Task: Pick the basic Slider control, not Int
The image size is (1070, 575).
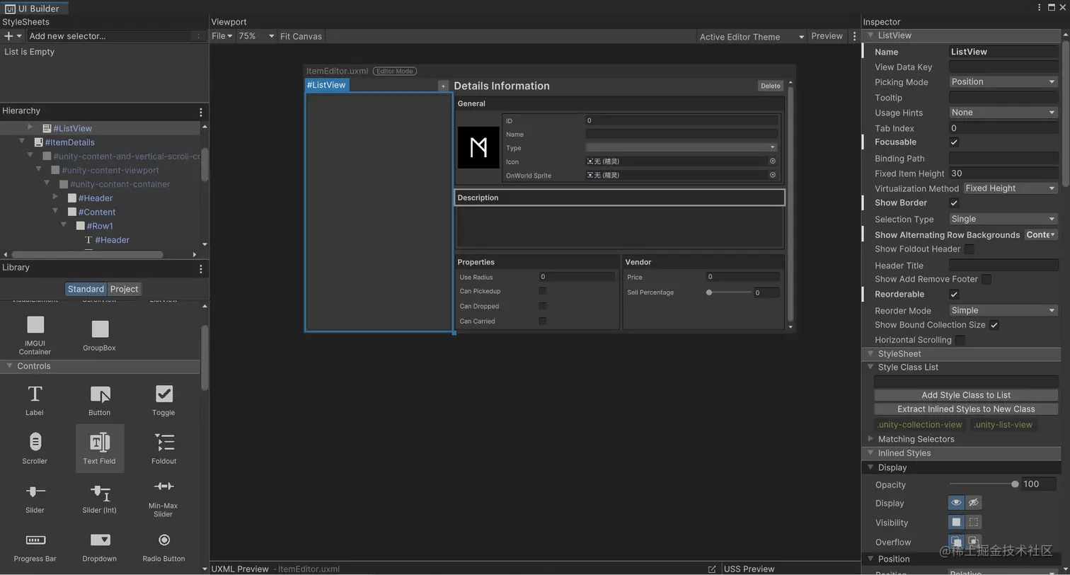Action: tap(35, 498)
